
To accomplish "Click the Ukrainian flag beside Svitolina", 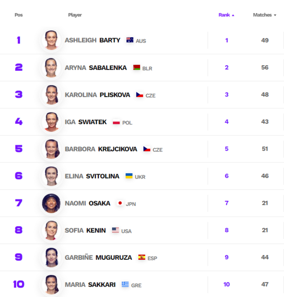I will tap(129, 176).
